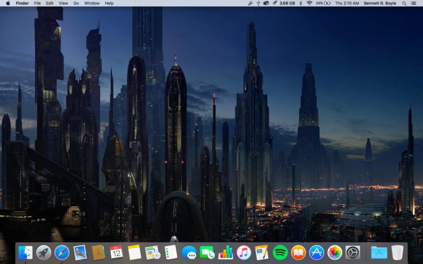Open the Window menu
This screenshot has width=423, height=264.
(92, 3)
